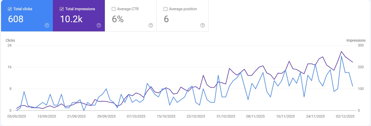The width and height of the screenshot is (371, 126).
Task: Click the 31/10/2025 axis date
Action: pos(226,116)
